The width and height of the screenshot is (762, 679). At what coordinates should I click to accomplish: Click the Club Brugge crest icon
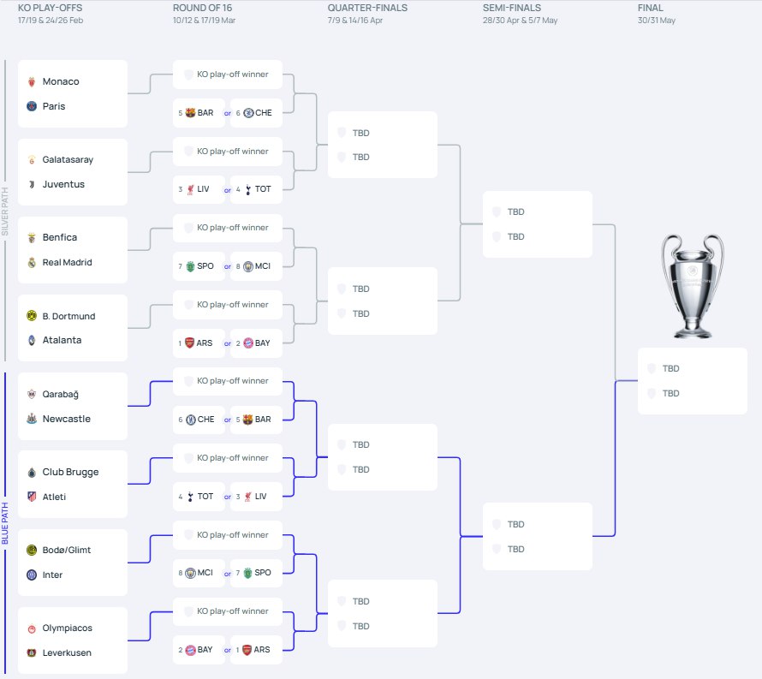click(x=32, y=473)
